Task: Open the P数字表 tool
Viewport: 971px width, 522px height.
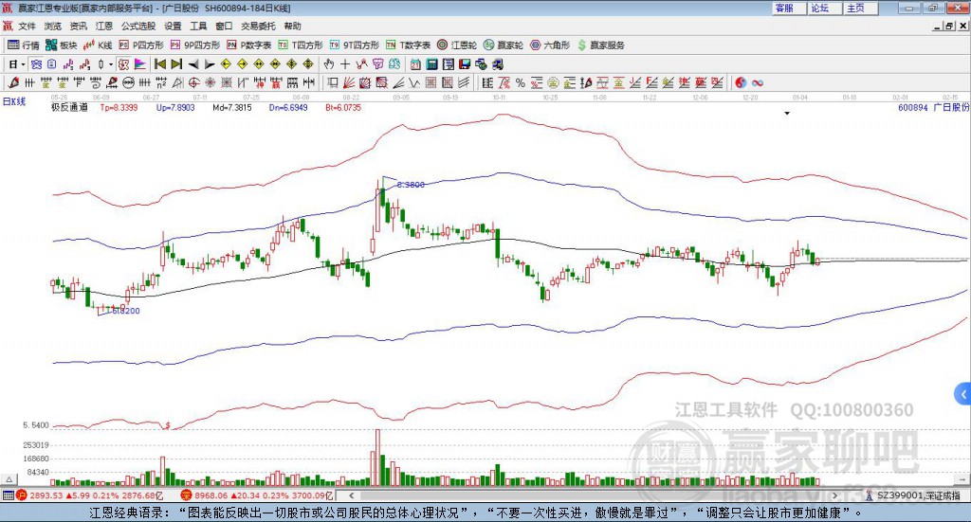Action: coord(249,45)
